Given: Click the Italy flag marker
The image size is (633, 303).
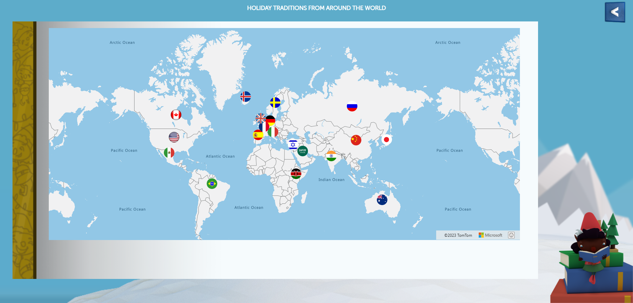Looking at the screenshot, I should [x=273, y=132].
